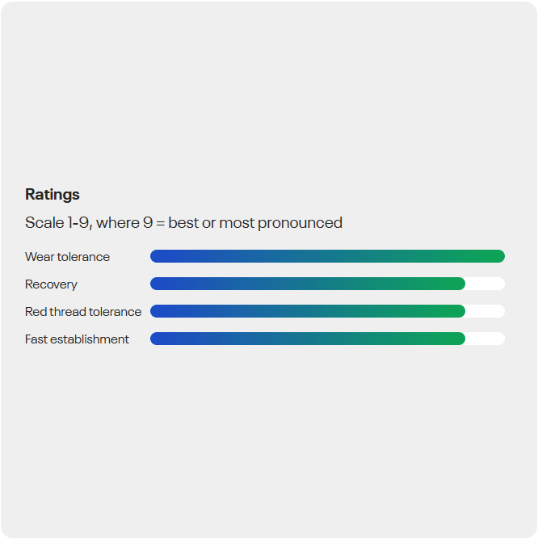
Task: Click blue left start of Red thread tolerance bar
Action: tap(159, 311)
